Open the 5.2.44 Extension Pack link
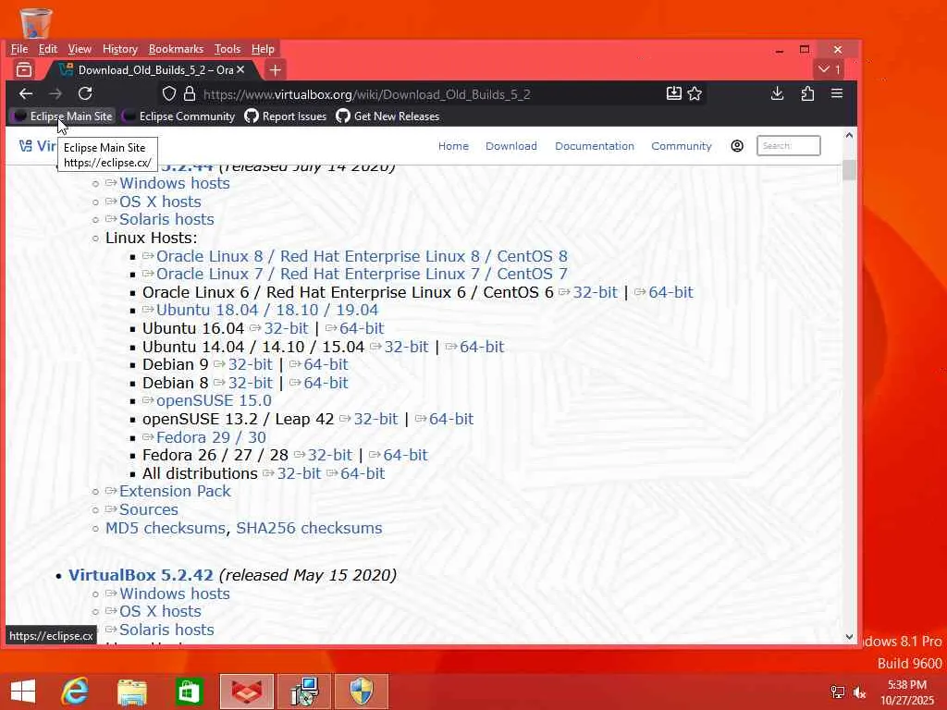 pyautogui.click(x=175, y=492)
